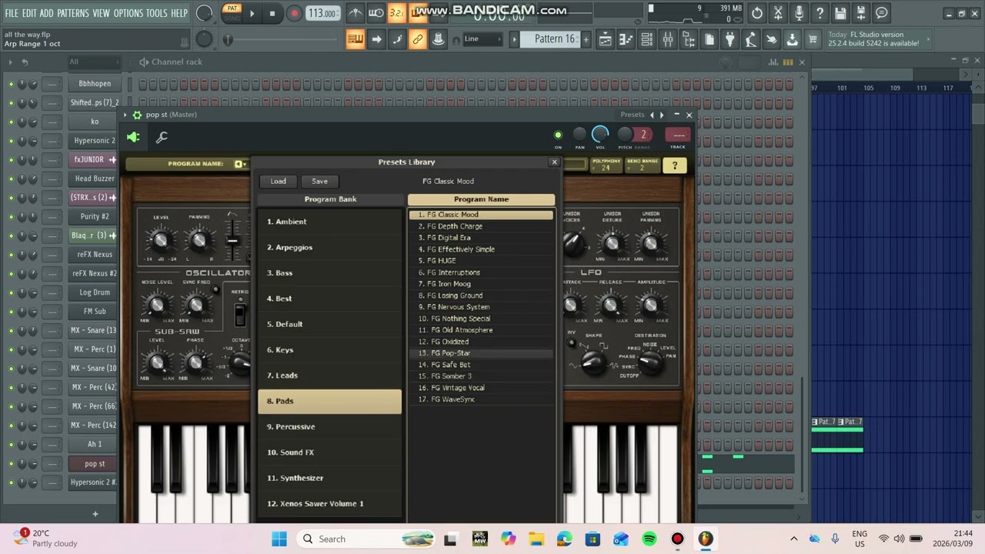985x554 pixels.
Task: Select 3. Bass program bank
Action: pos(329,273)
